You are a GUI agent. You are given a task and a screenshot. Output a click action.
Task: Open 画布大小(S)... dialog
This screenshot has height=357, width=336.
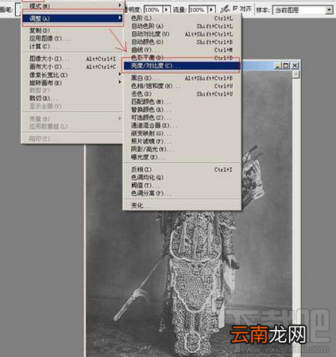tap(72, 67)
